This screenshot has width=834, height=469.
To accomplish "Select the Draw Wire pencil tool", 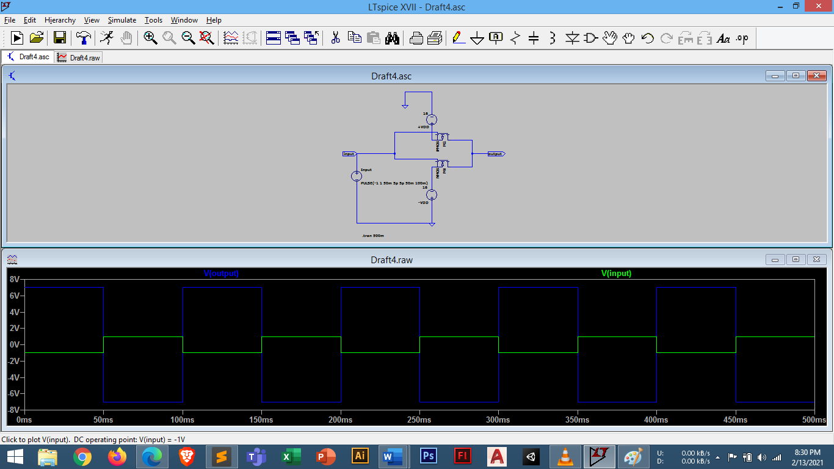I will [458, 38].
